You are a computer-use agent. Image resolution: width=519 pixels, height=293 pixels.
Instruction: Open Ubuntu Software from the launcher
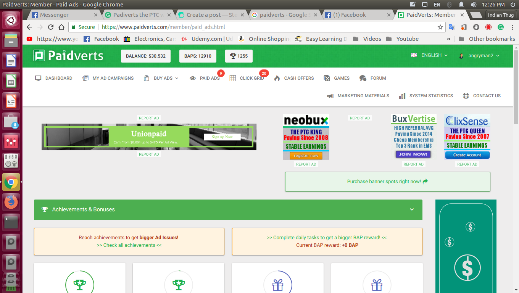coord(11,121)
